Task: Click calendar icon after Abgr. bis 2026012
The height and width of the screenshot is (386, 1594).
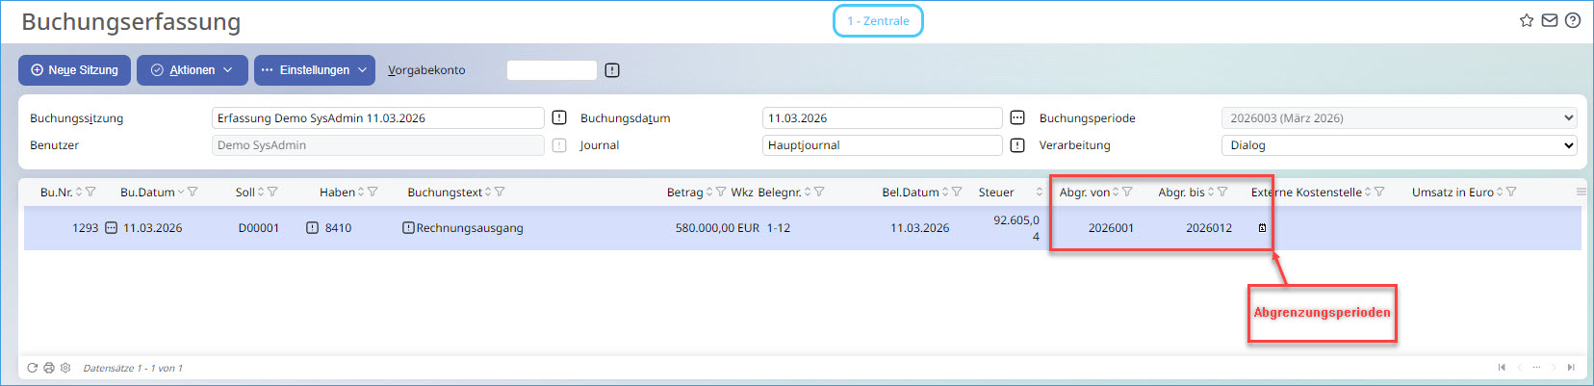Action: tap(1262, 228)
